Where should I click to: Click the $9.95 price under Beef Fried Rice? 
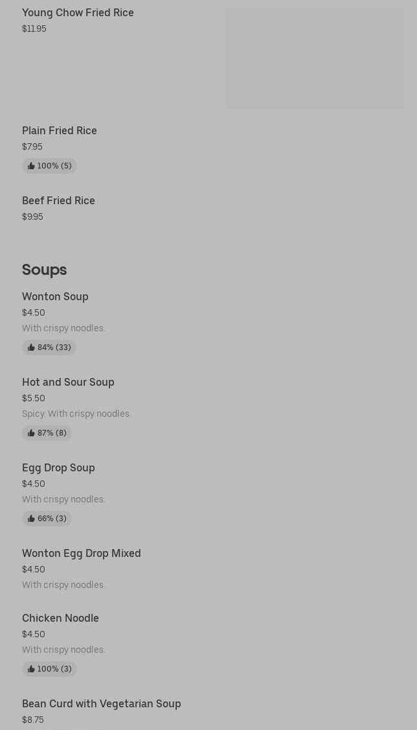[x=32, y=217]
